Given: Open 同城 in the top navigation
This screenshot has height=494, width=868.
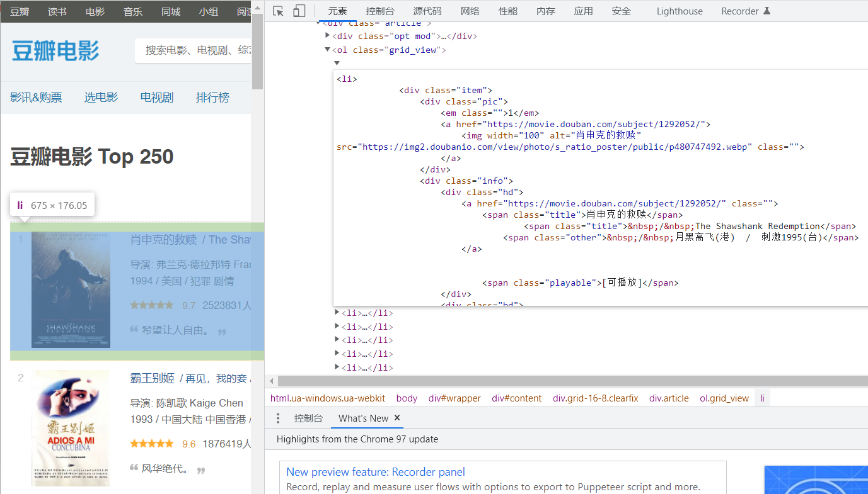Looking at the screenshot, I should [171, 11].
